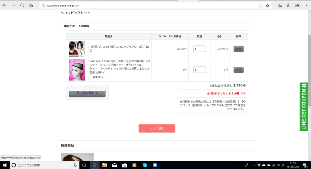Open reading view icon
Screen dimensions: 311x169
pos(261,5)
